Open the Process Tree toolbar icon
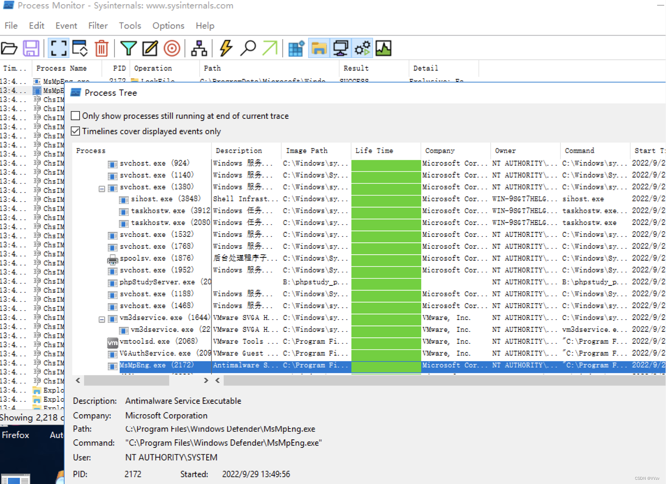Viewport: 666px width, 484px height. (x=199, y=48)
